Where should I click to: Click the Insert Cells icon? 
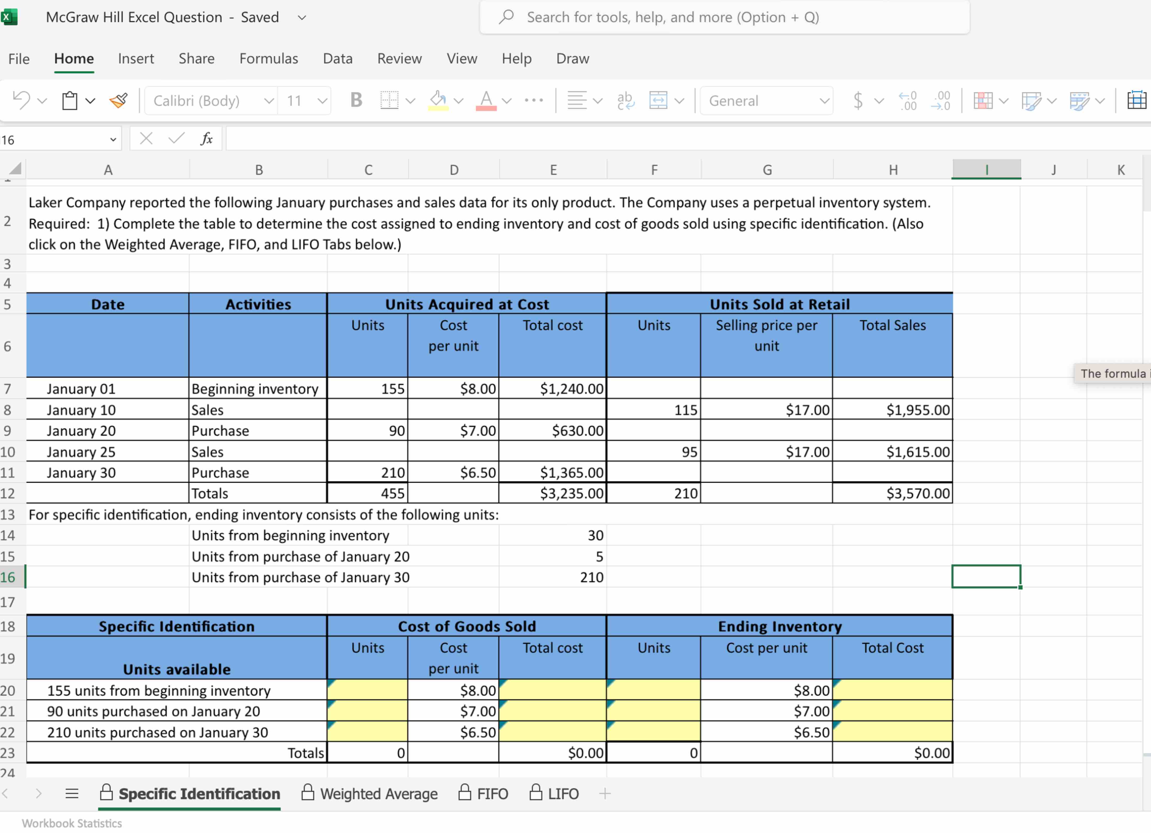(1138, 100)
